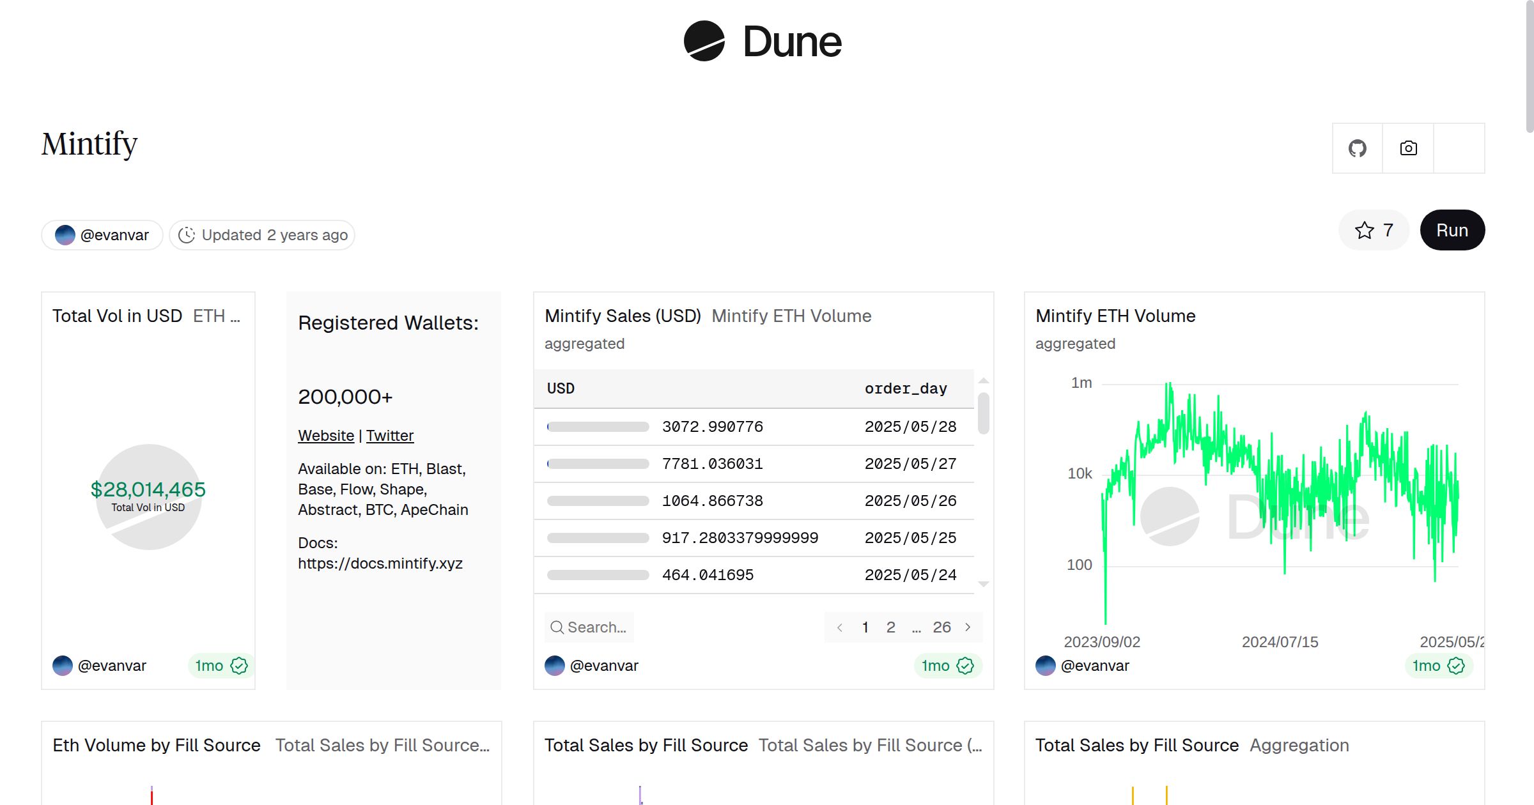The width and height of the screenshot is (1534, 805).
Task: Click verified checkmark in Total Vol panel
Action: coord(239,666)
